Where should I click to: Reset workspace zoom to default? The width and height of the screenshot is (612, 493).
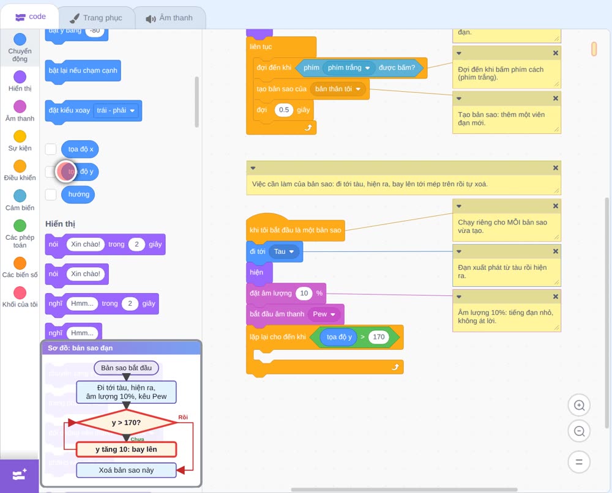pos(579,462)
